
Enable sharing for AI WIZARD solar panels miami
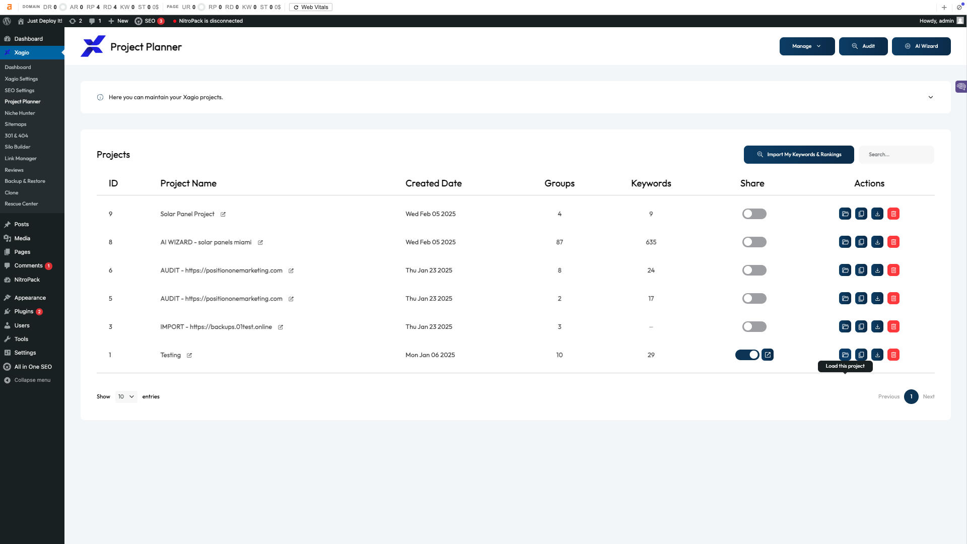(x=754, y=242)
